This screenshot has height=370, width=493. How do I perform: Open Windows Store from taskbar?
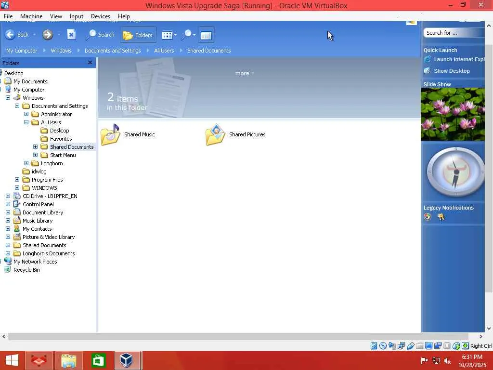(x=98, y=360)
